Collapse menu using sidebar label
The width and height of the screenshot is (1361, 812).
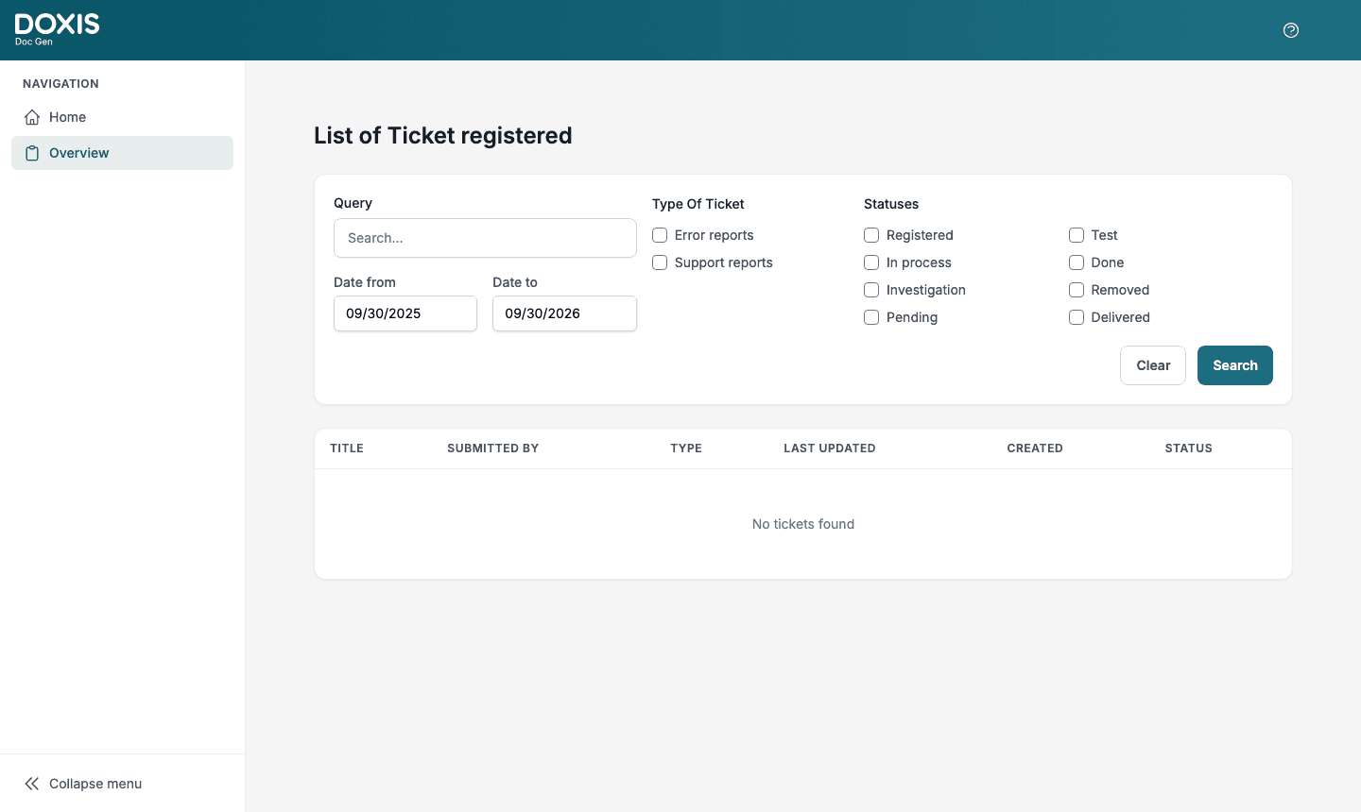[x=95, y=784]
